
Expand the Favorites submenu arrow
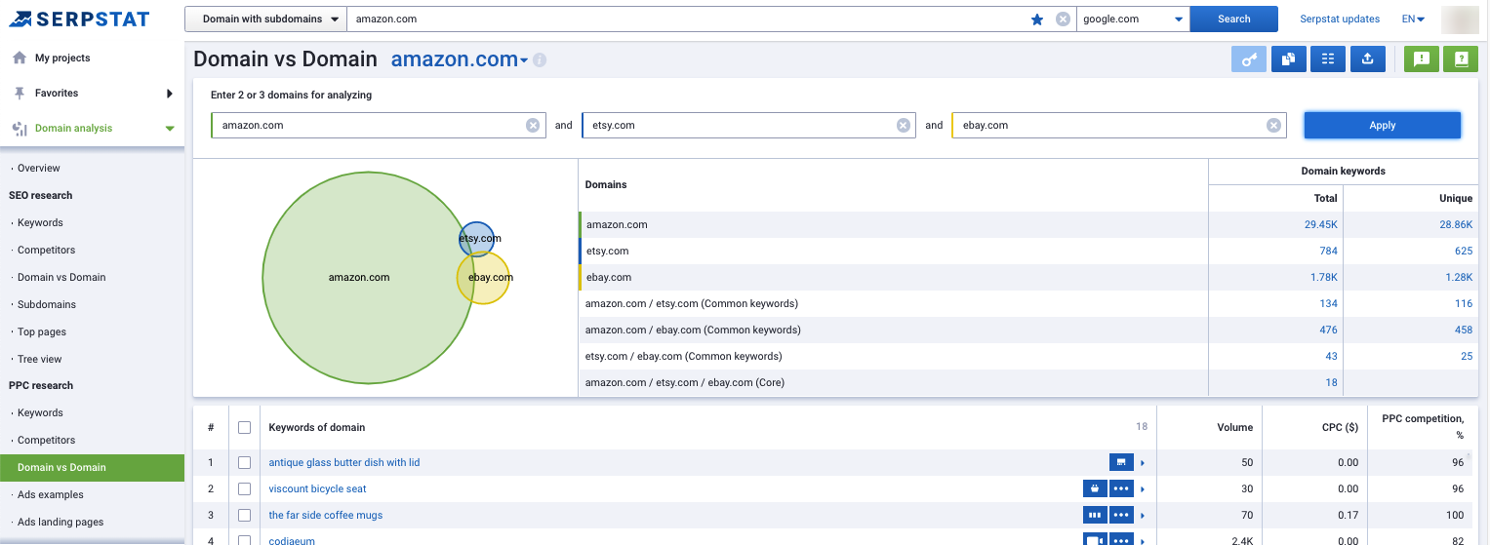(x=170, y=94)
